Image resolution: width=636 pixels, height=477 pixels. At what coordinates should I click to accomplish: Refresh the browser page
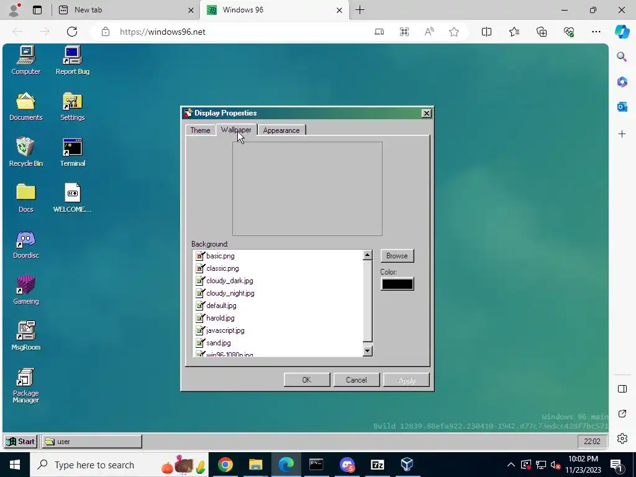click(72, 32)
